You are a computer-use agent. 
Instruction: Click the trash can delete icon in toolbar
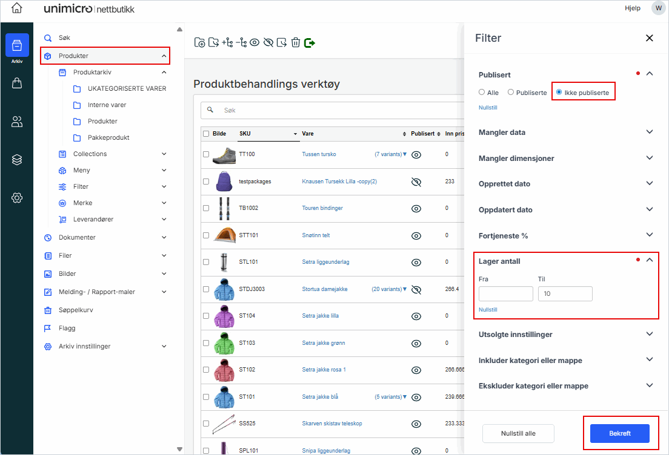[295, 42]
